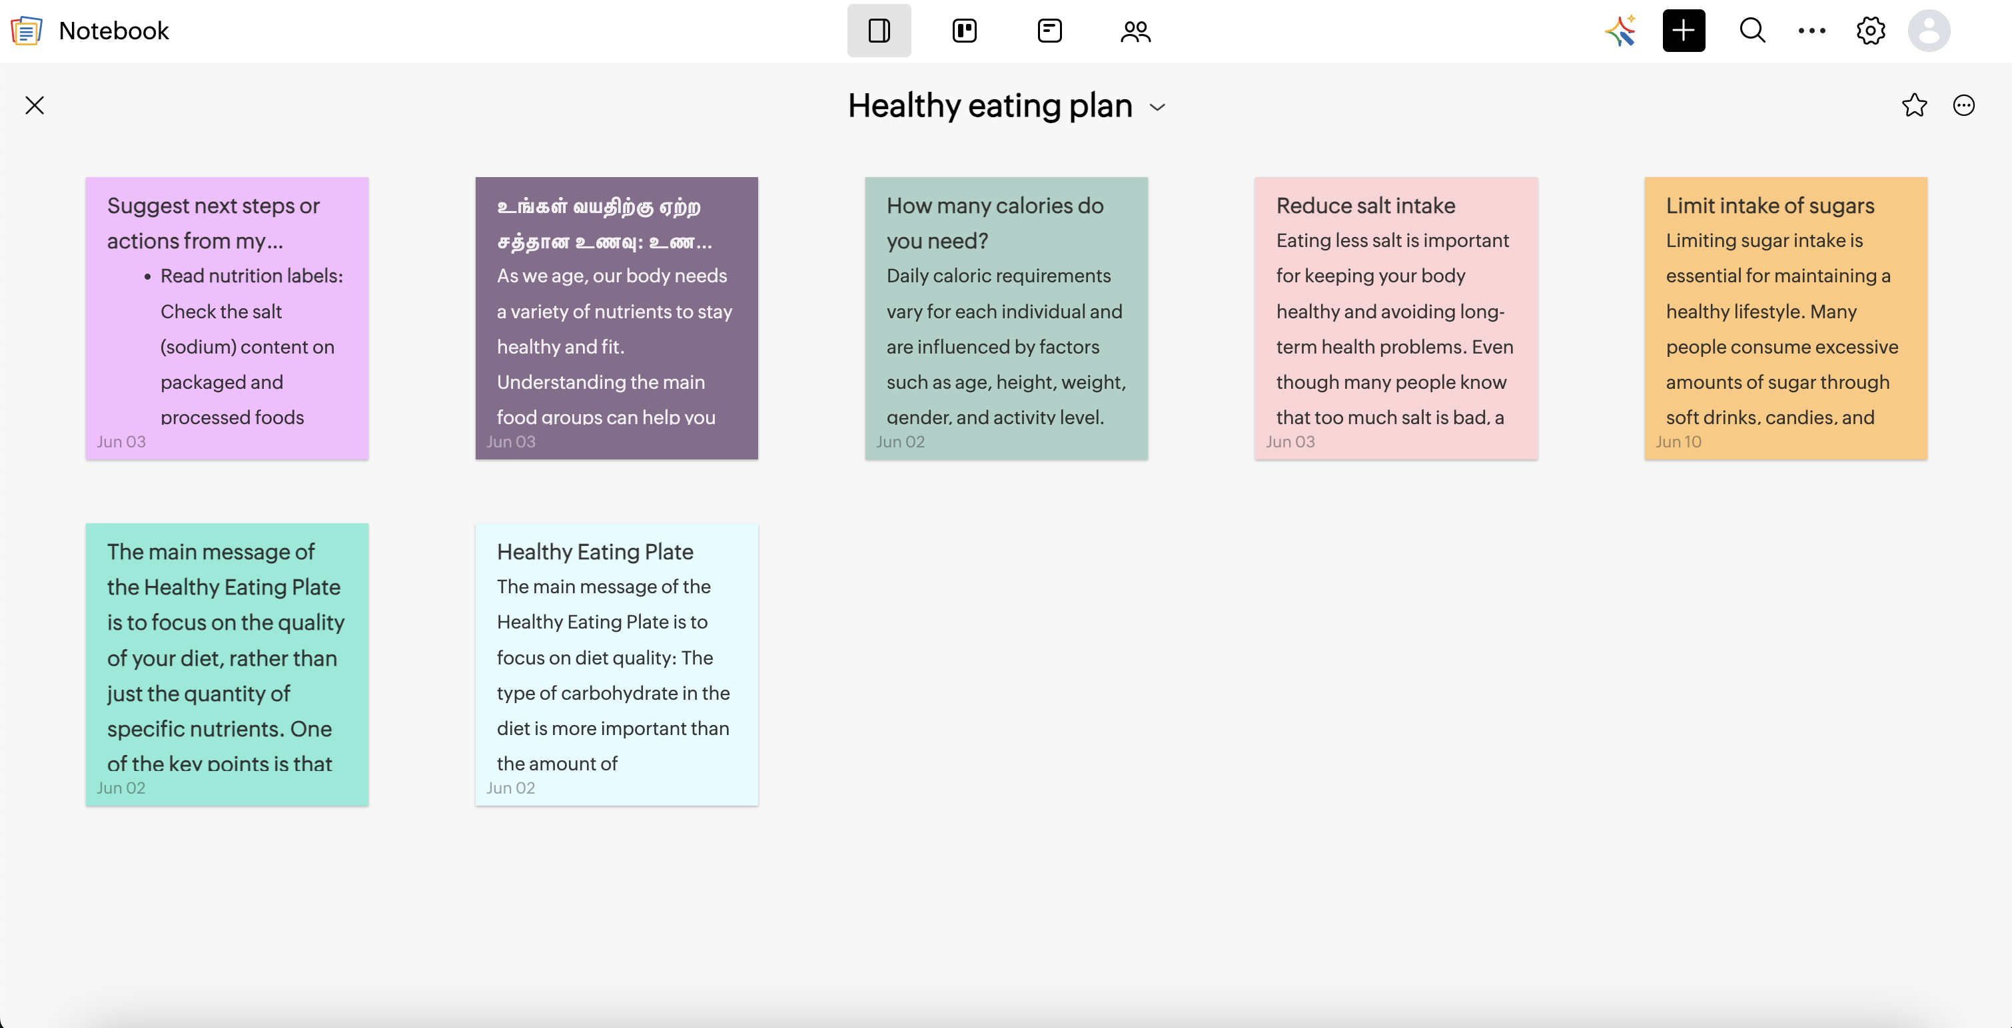Open the user profile avatar
The width and height of the screenshot is (2012, 1028).
(1929, 31)
